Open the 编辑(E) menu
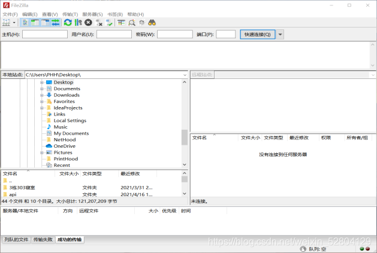The width and height of the screenshot is (377, 253). [x=30, y=14]
